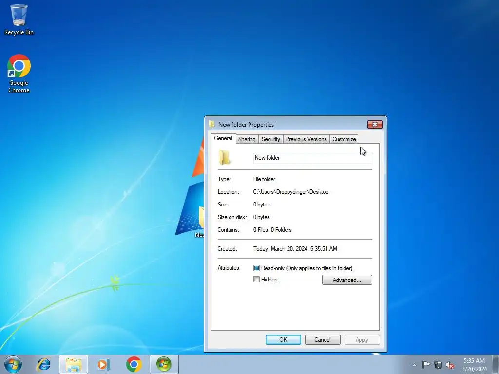Image resolution: width=499 pixels, height=374 pixels.
Task: Open the network tray icon
Action: pos(438,365)
